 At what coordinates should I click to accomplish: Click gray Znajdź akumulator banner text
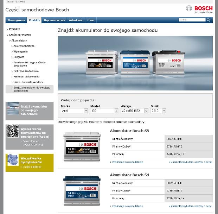point(34,110)
